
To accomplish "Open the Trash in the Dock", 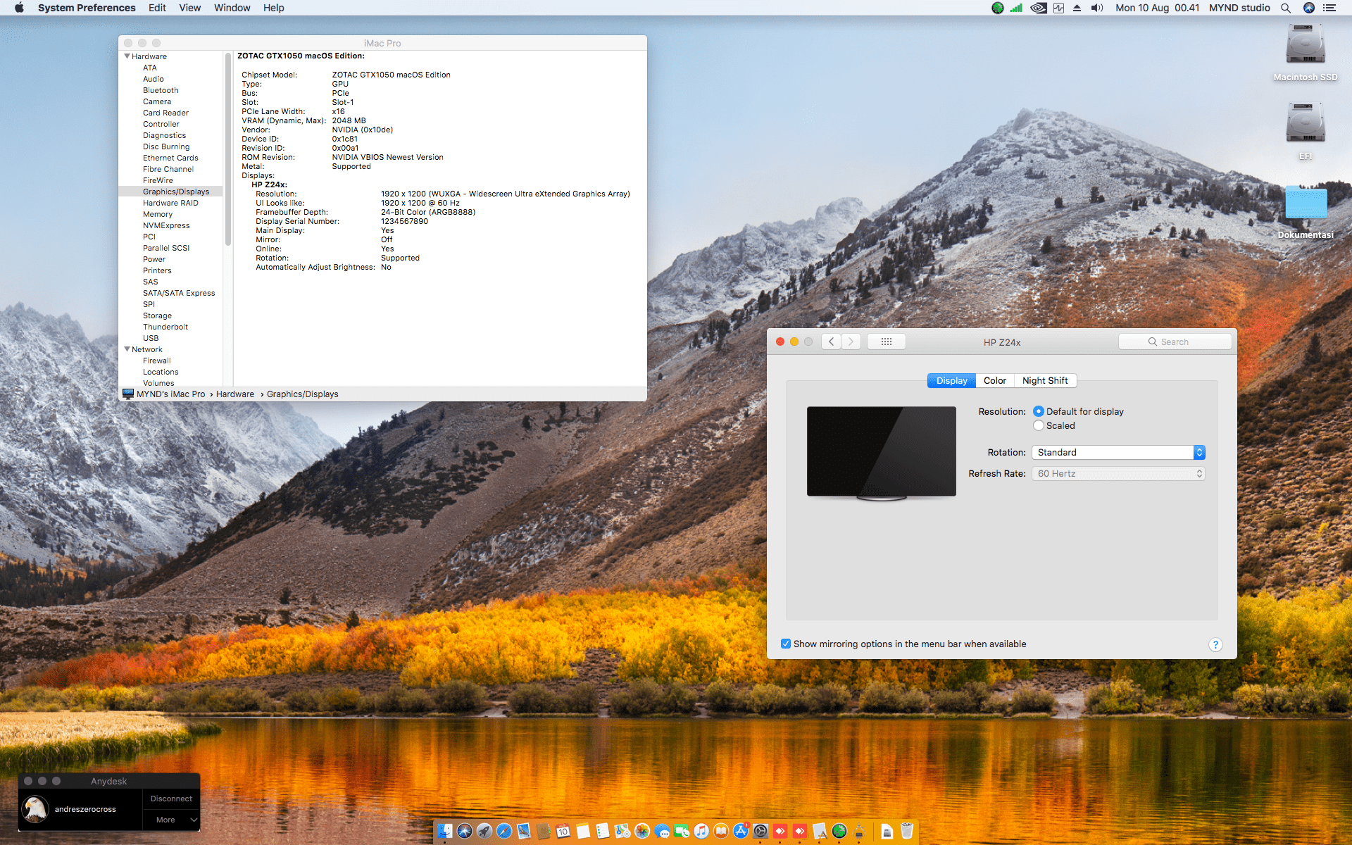I will 907,831.
